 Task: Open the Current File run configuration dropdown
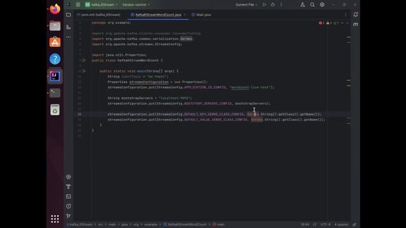[247, 4]
